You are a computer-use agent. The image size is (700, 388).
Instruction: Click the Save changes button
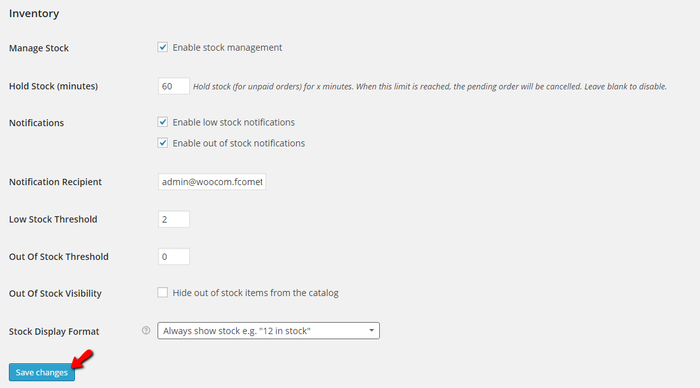coord(41,372)
